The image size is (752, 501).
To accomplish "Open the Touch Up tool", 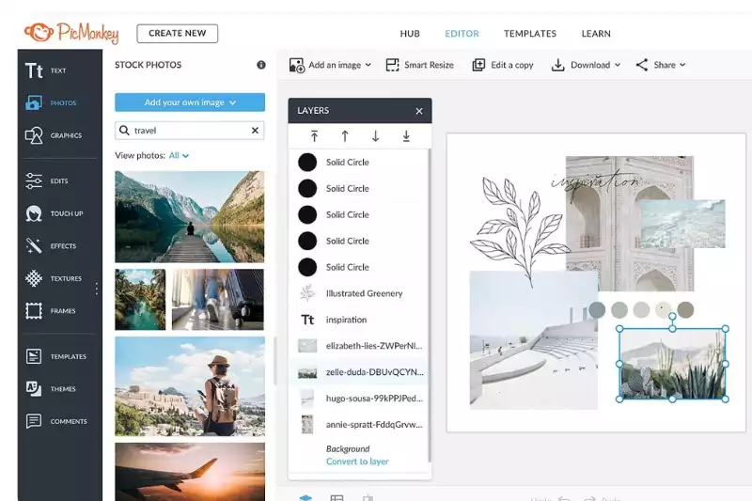I will coord(55,213).
